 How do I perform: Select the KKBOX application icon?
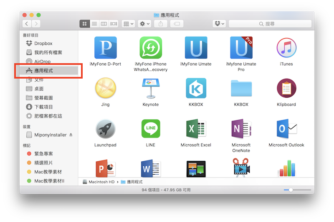pyautogui.click(x=196, y=88)
